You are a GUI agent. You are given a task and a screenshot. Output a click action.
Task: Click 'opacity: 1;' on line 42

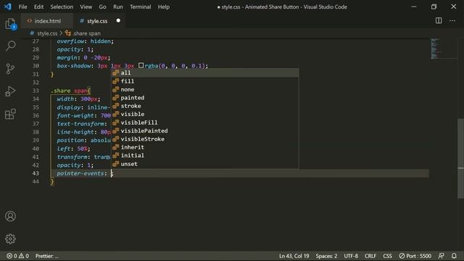point(75,165)
